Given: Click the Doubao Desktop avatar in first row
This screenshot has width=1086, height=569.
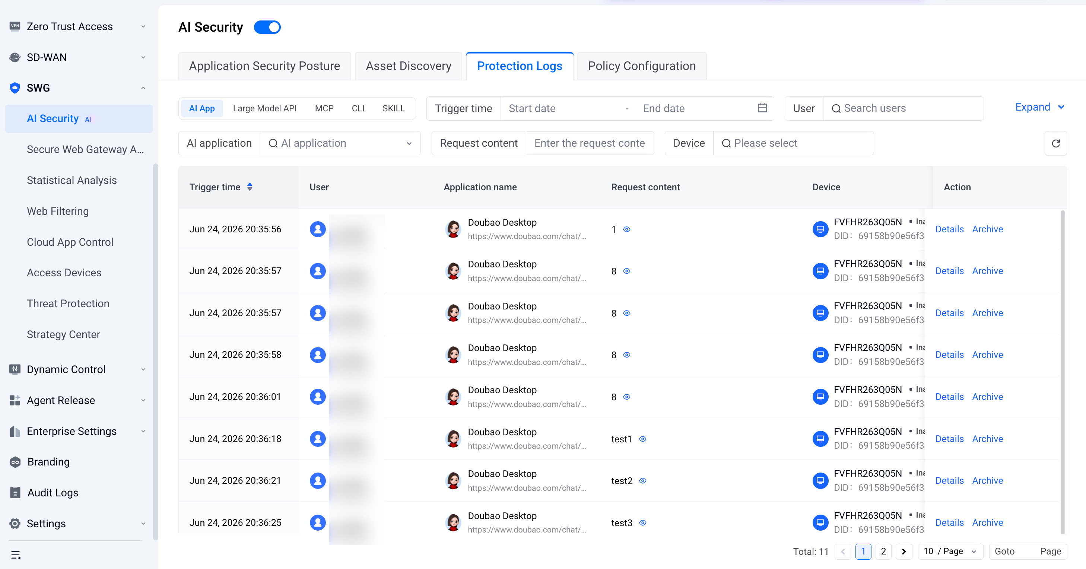Looking at the screenshot, I should [453, 229].
